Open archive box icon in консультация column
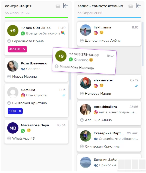Image resolution: width=146 pixels, height=173 pixels. [x=58, y=6]
